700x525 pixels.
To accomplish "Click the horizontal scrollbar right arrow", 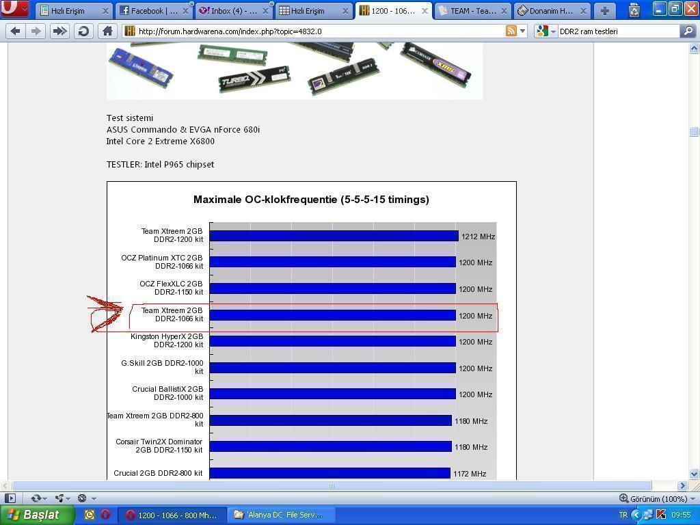I will click(682, 485).
